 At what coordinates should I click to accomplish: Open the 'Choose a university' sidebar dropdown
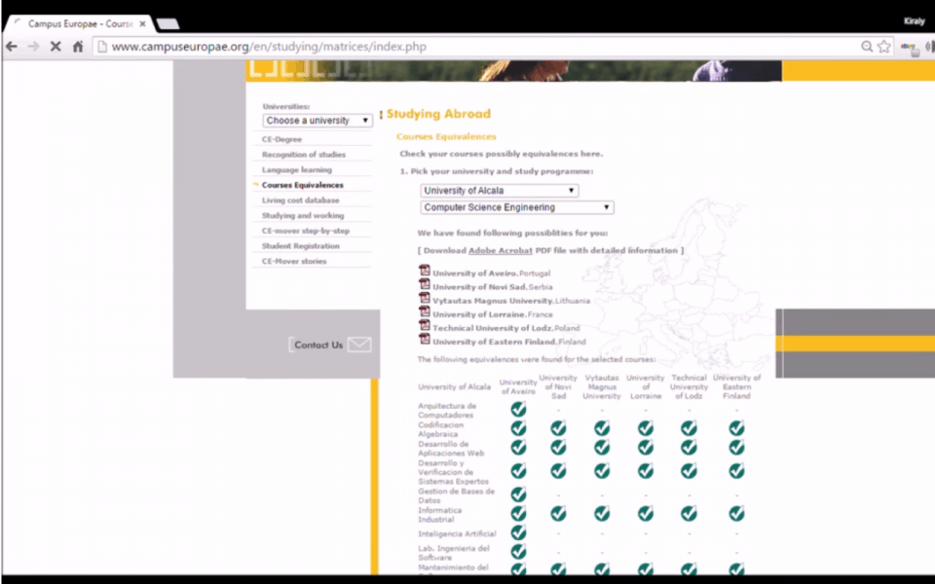point(318,121)
